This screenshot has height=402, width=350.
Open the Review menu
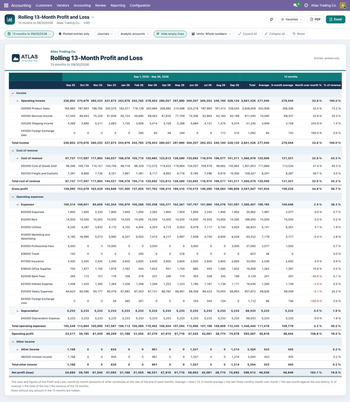click(100, 5)
